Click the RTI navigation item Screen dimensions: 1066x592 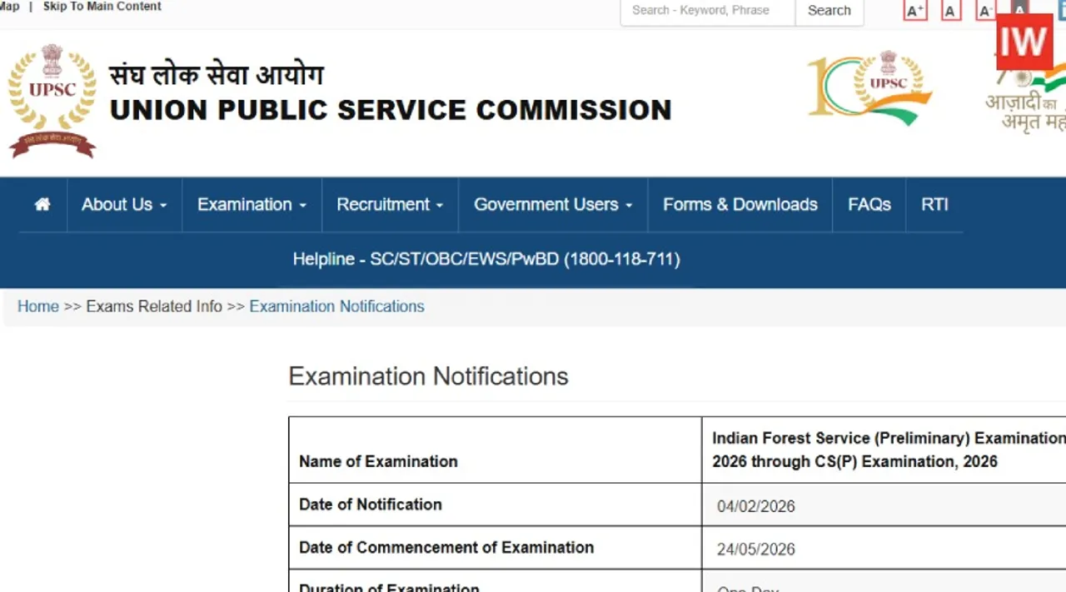coord(934,204)
